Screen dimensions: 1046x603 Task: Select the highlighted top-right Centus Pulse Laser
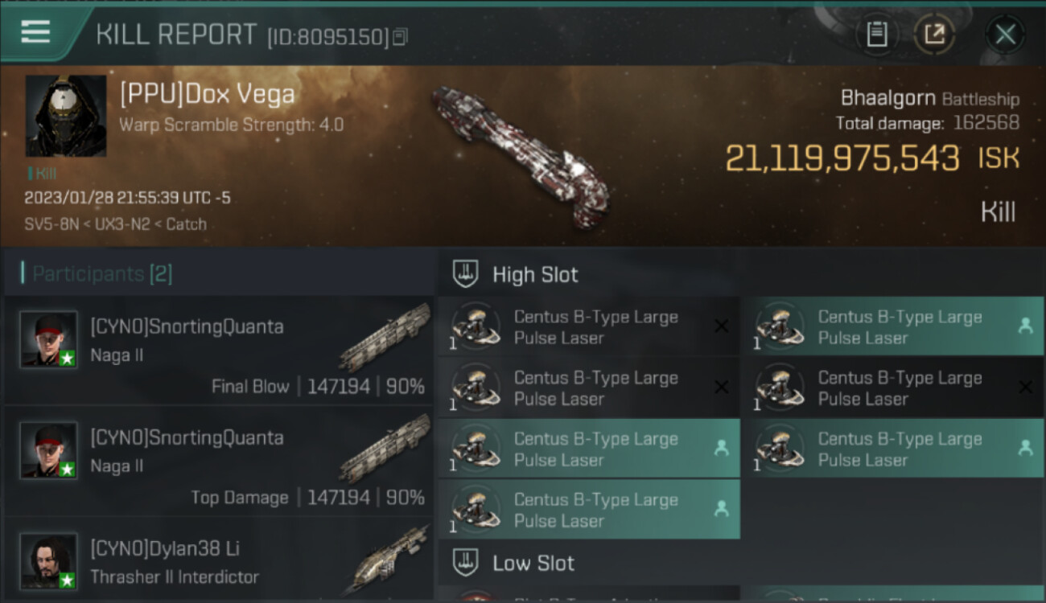[x=893, y=326]
